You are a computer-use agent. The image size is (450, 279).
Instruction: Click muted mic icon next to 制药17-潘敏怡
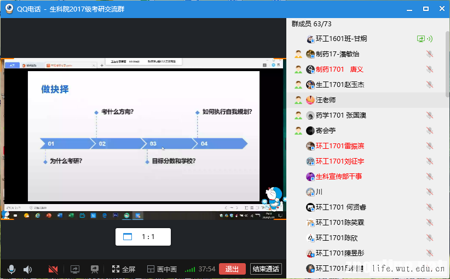(x=429, y=54)
